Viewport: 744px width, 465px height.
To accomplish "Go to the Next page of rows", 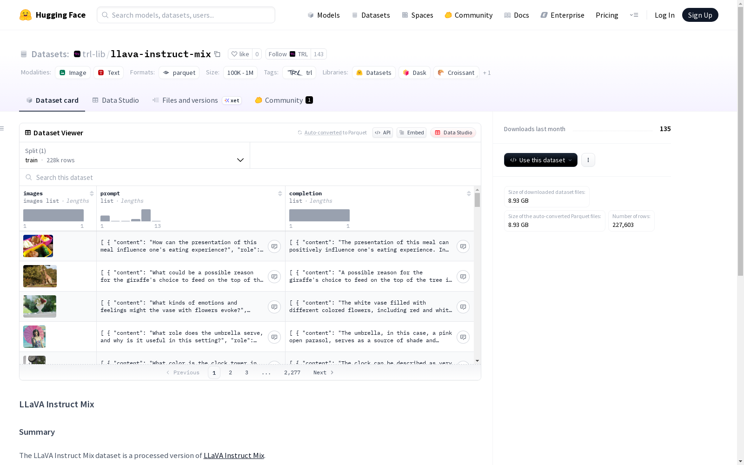I will click(324, 372).
